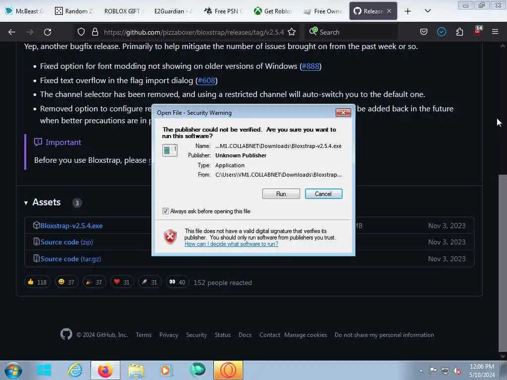Open issue #608 link
The height and width of the screenshot is (380, 507).
[x=206, y=81]
